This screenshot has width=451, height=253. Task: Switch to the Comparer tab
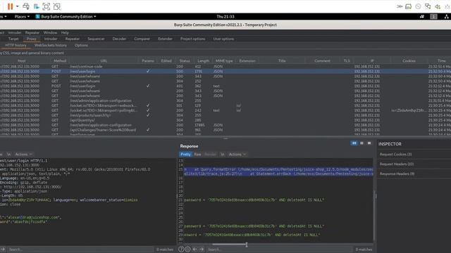pyautogui.click(x=142, y=39)
